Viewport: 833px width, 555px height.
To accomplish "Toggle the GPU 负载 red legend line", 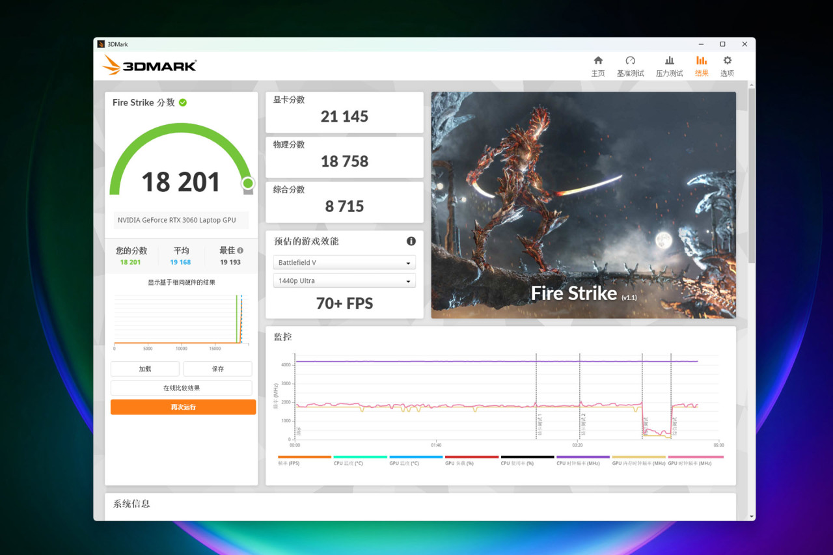I will tap(471, 460).
